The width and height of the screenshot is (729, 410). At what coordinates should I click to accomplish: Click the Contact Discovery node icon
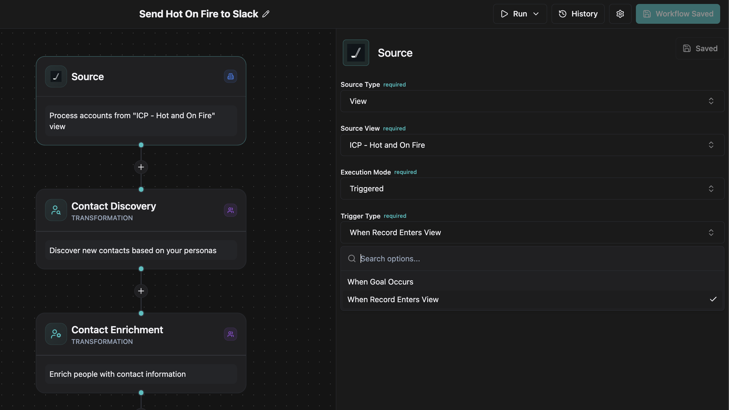pyautogui.click(x=56, y=210)
